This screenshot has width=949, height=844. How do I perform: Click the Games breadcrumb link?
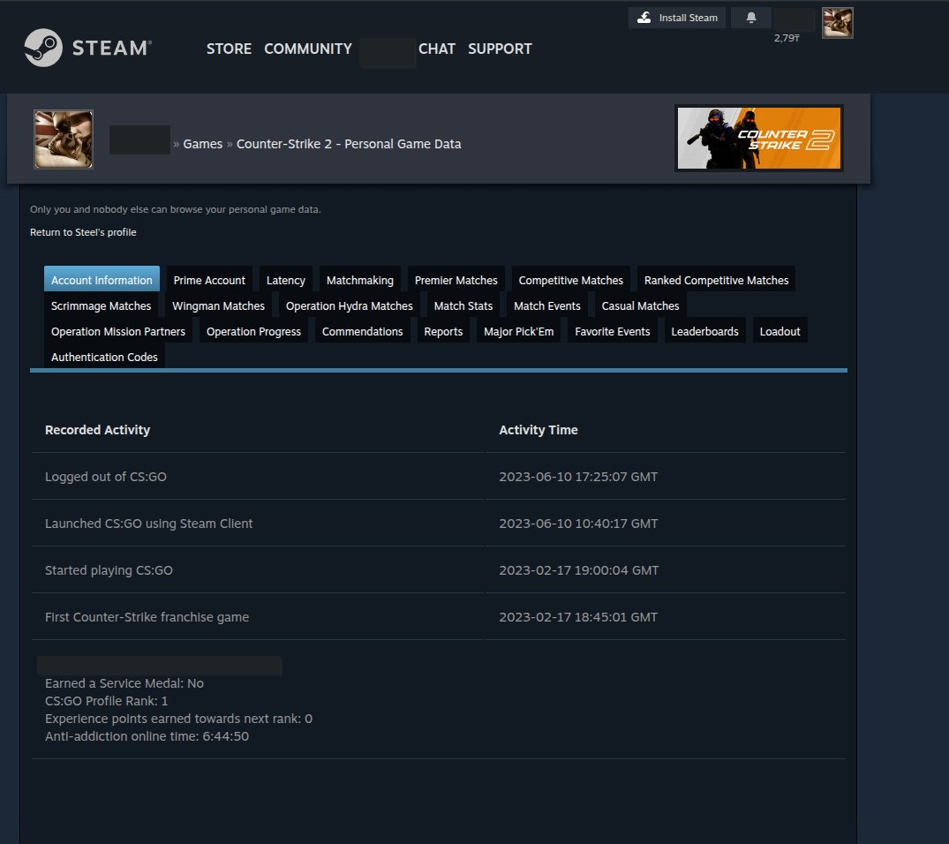point(202,144)
